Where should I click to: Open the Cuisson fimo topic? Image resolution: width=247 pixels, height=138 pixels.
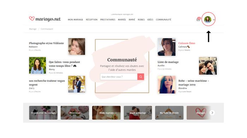coord(187,43)
